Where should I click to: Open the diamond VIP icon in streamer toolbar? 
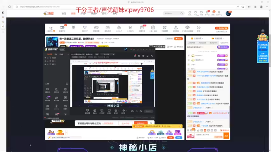[x=85, y=27]
